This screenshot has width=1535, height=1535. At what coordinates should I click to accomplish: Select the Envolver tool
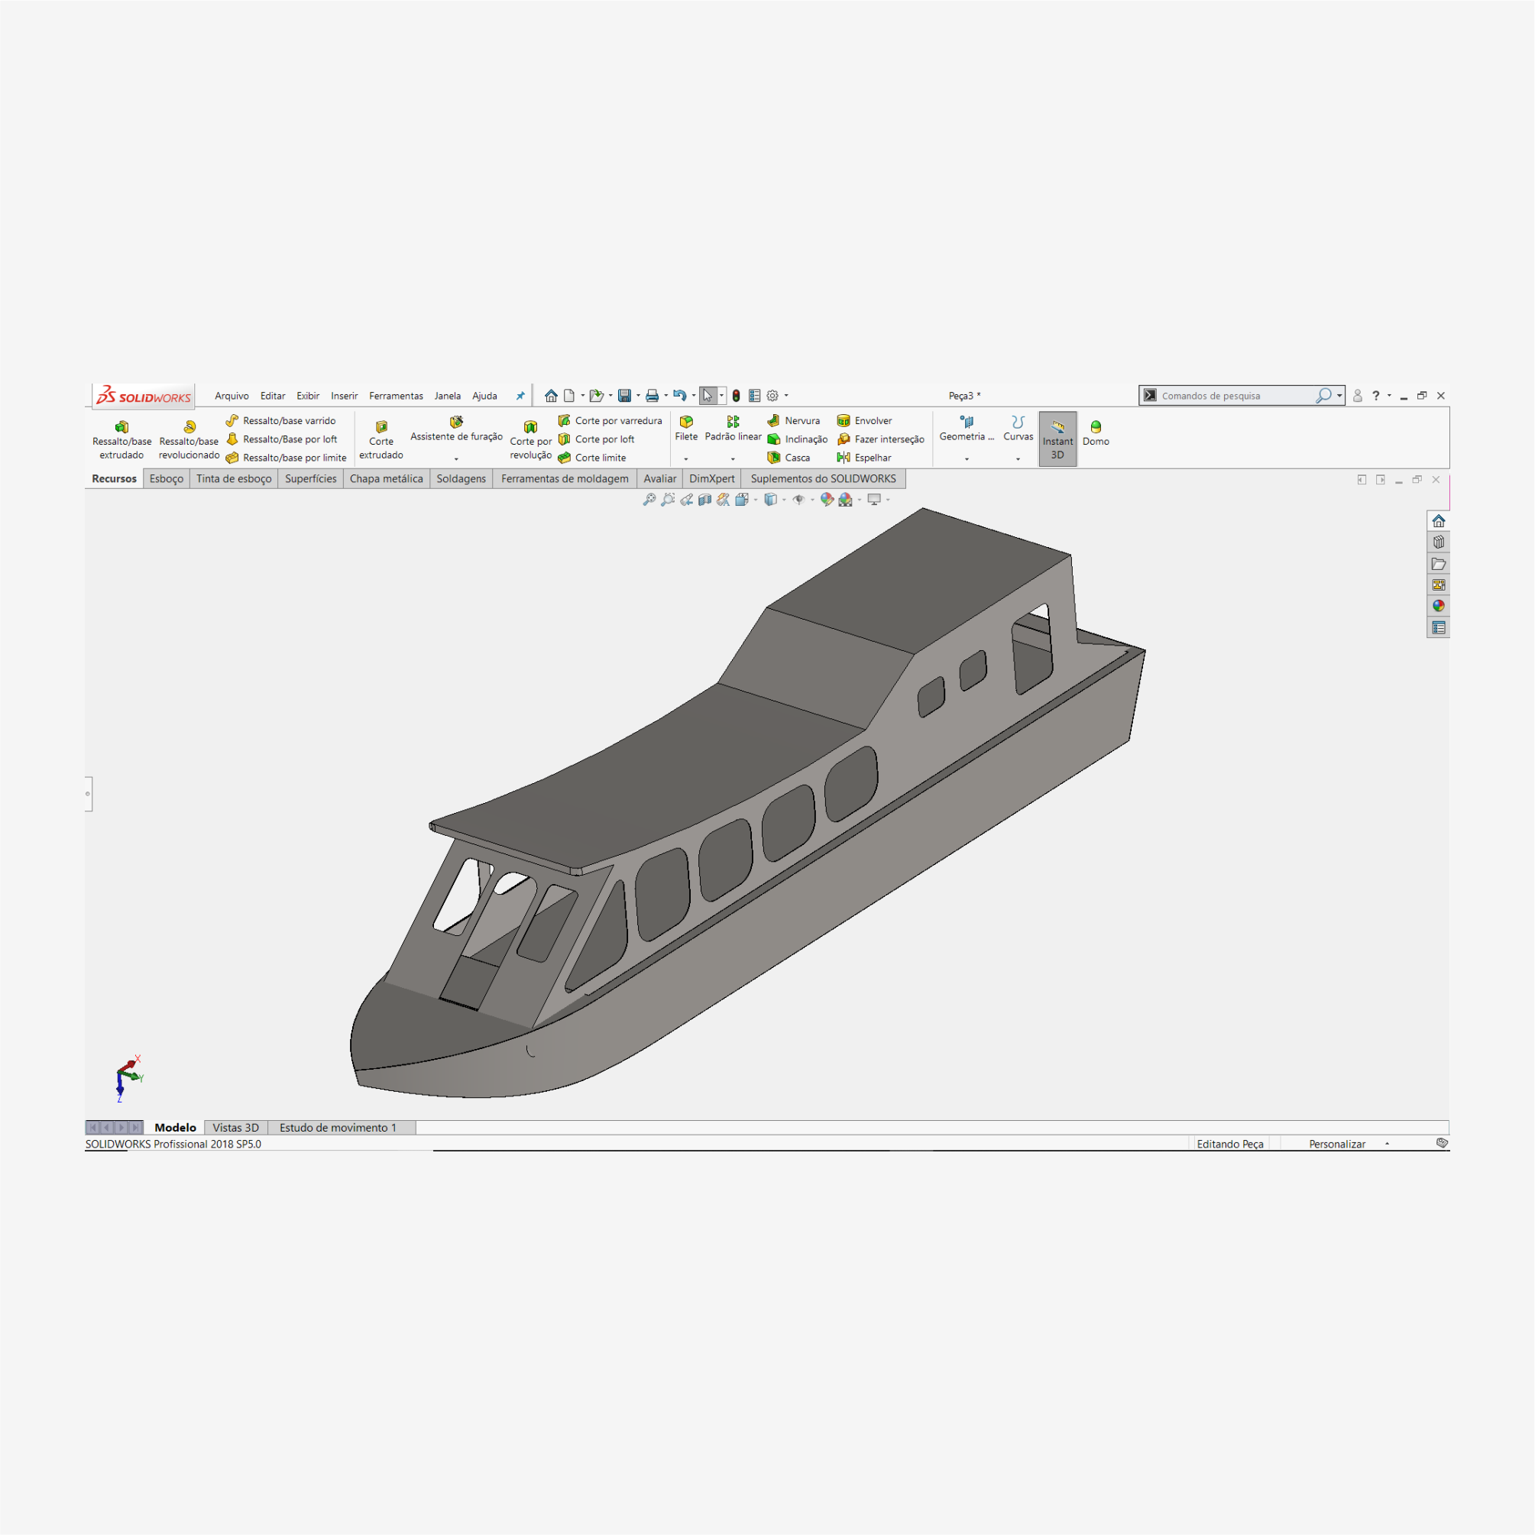[x=864, y=420]
